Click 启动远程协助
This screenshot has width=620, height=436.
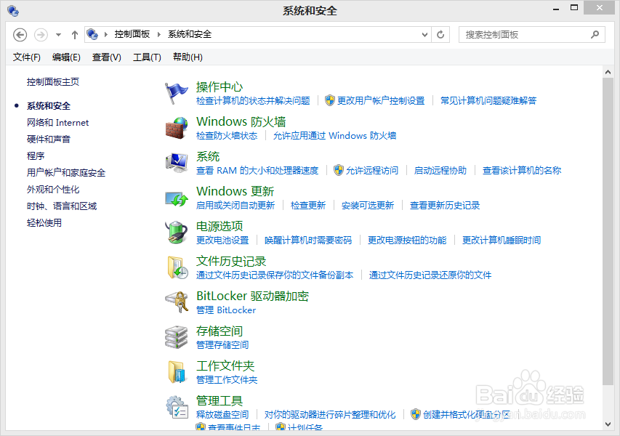tap(440, 170)
